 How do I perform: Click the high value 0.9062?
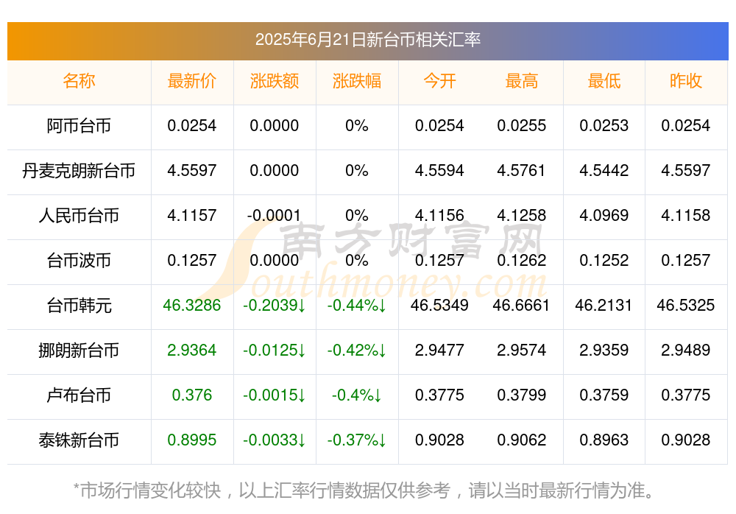(x=522, y=440)
